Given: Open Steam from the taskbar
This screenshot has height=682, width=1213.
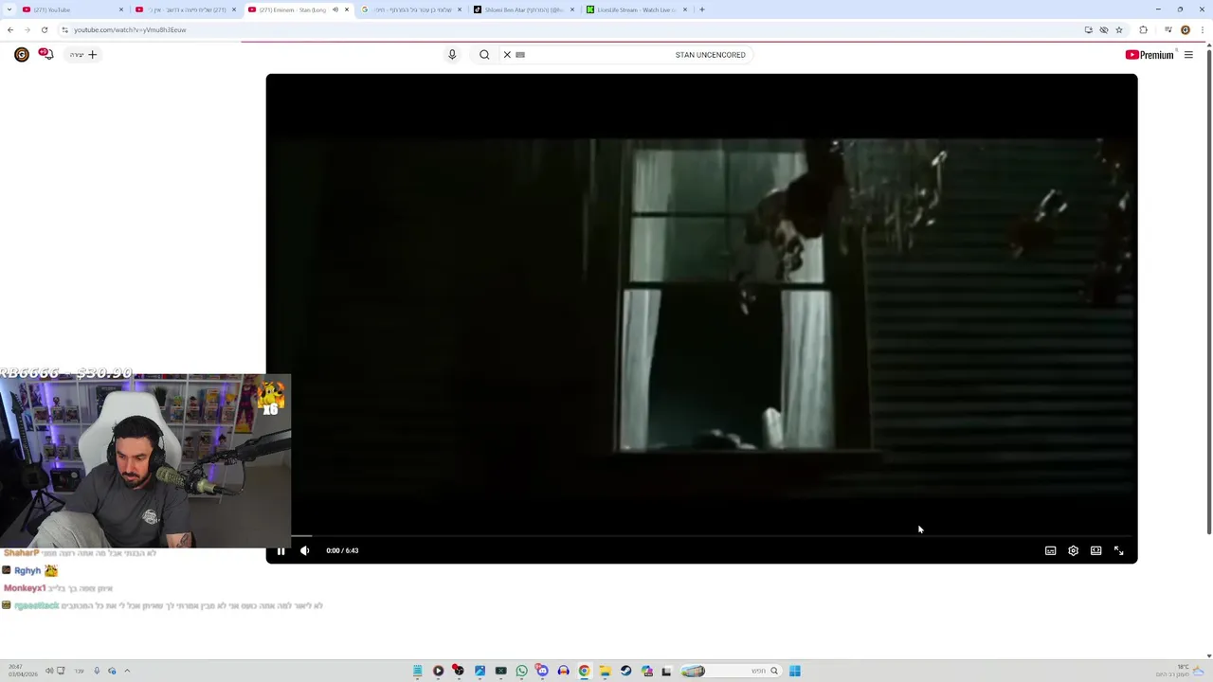Looking at the screenshot, I should 625,671.
